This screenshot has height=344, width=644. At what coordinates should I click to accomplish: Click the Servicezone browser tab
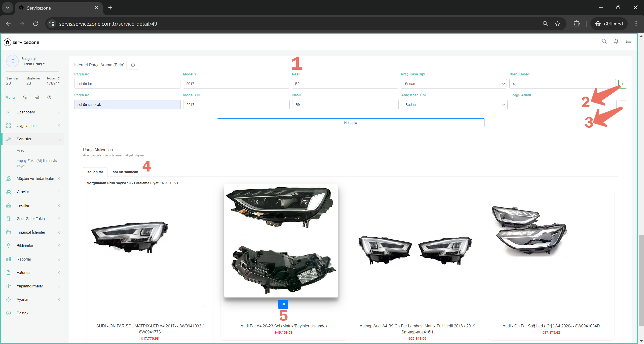point(59,8)
